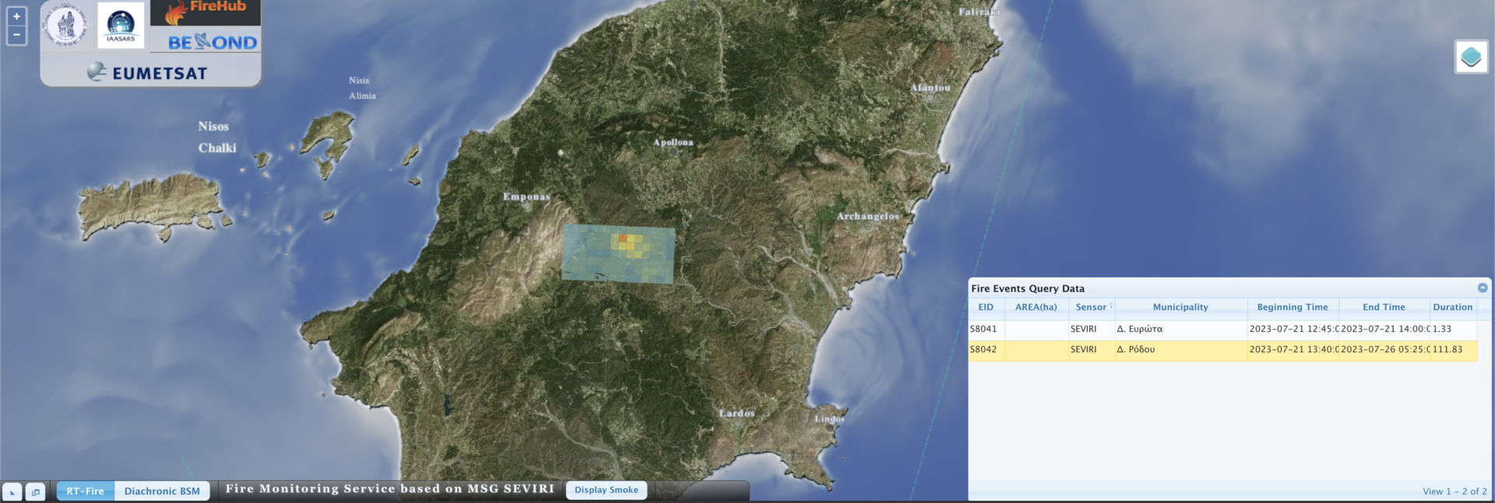The width and height of the screenshot is (1495, 503).
Task: Sort table by Beginning Time column
Action: tap(1292, 307)
